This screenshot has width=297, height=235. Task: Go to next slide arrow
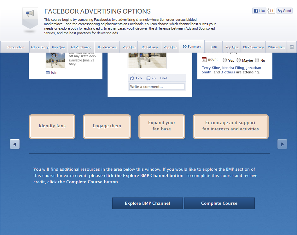tap(282, 144)
